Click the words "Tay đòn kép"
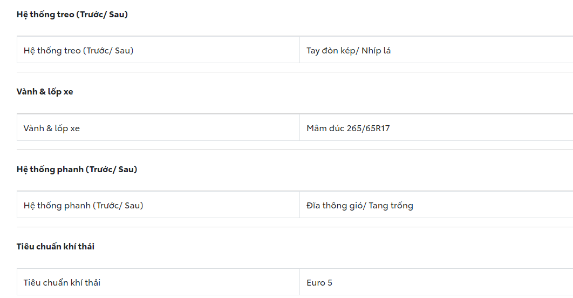This screenshot has width=573, height=298. point(331,51)
